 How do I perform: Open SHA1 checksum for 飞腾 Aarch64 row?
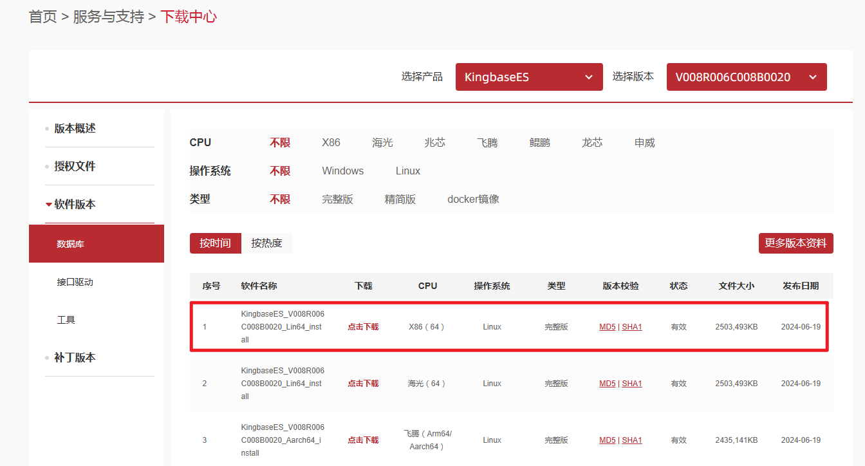pos(632,440)
